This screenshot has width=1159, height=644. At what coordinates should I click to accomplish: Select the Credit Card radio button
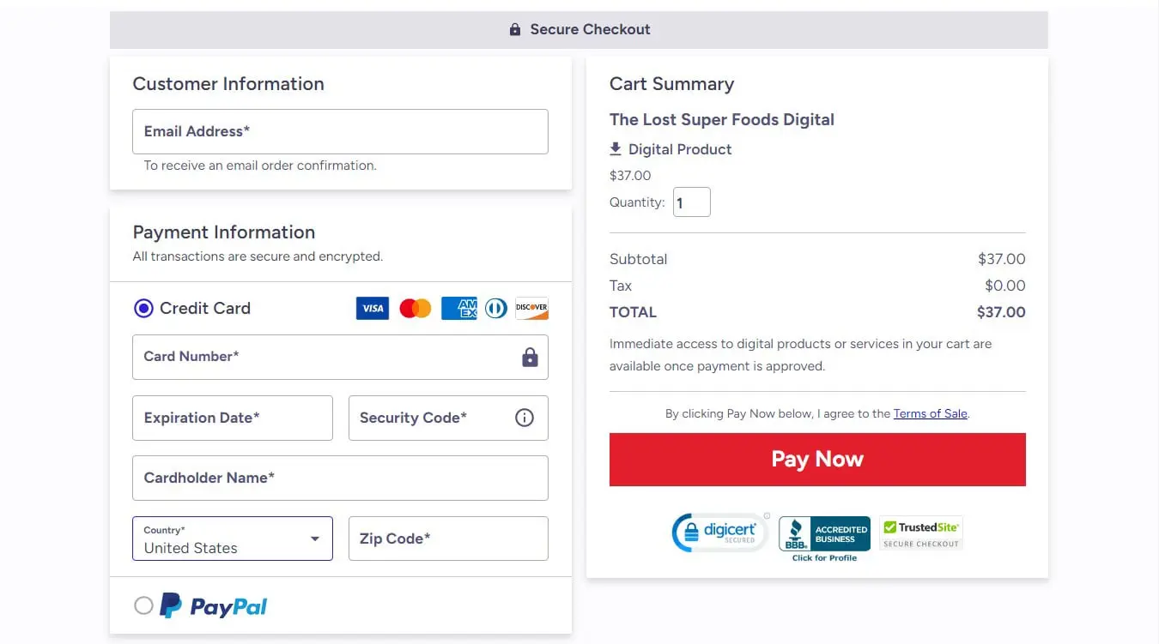tap(143, 308)
